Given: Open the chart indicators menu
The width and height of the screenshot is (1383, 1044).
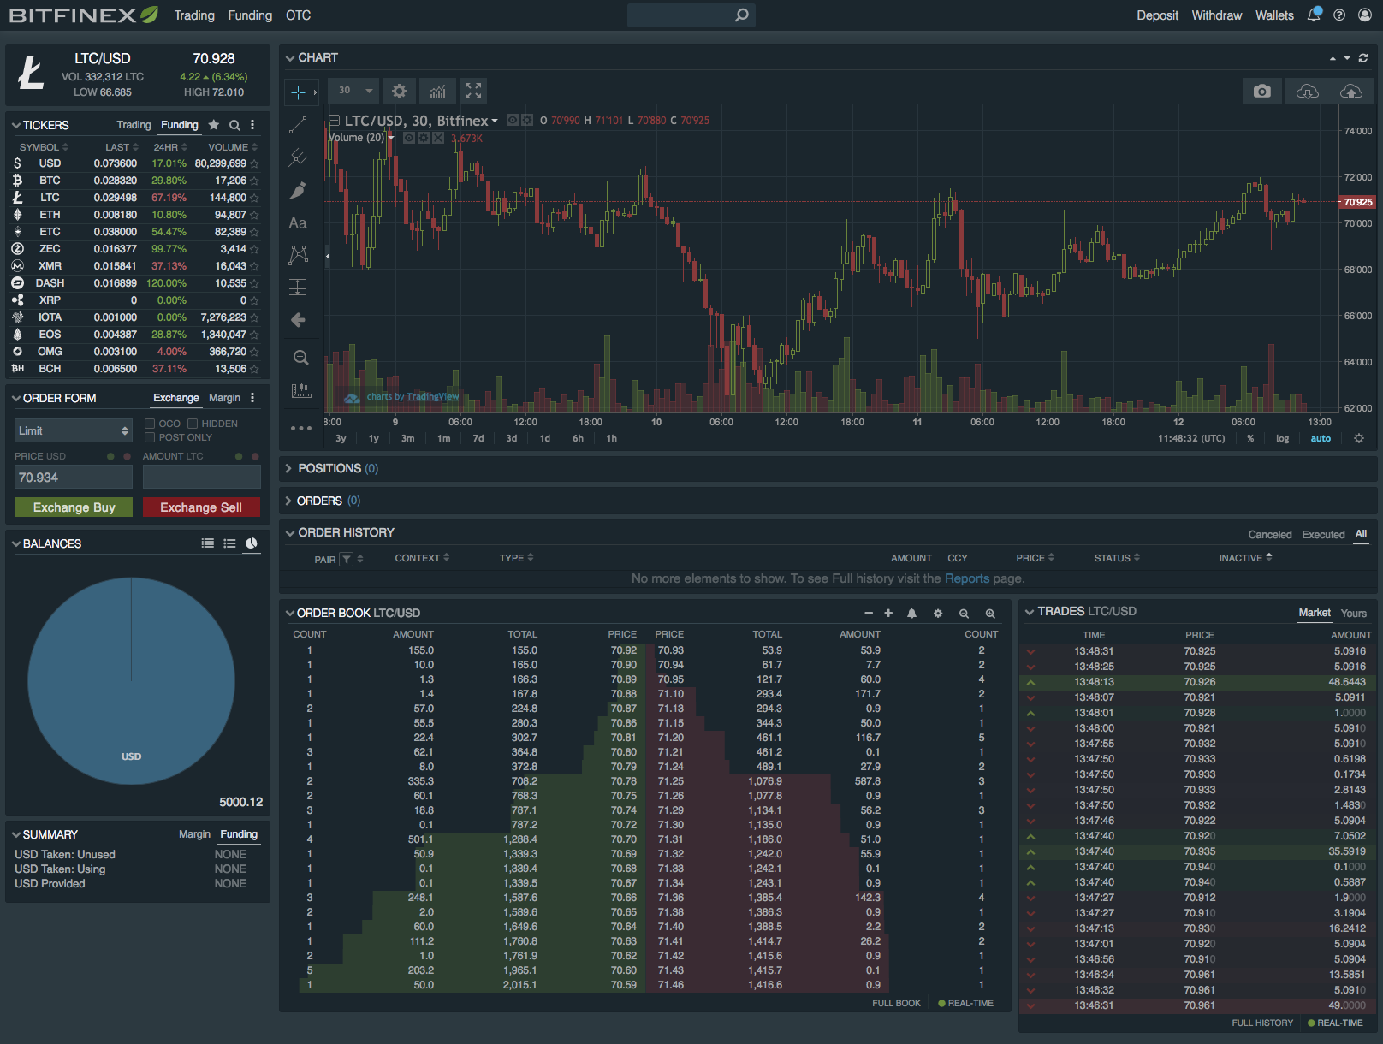Looking at the screenshot, I should pyautogui.click(x=437, y=91).
